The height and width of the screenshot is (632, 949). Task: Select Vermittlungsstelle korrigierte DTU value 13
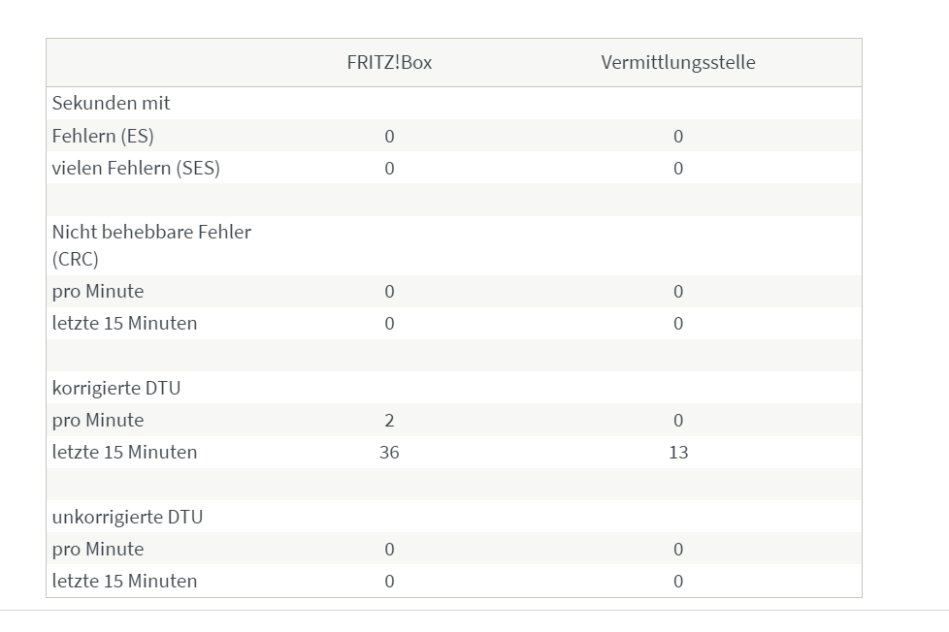coord(678,453)
